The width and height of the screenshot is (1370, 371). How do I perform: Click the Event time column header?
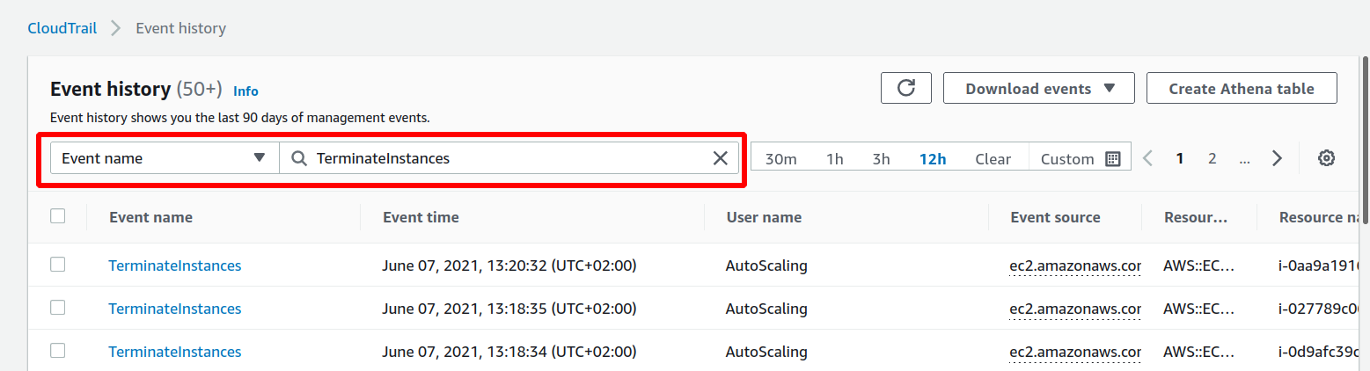[x=421, y=217]
